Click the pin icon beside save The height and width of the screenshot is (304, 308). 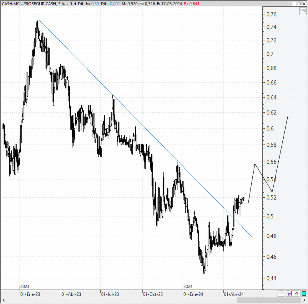coord(296,294)
